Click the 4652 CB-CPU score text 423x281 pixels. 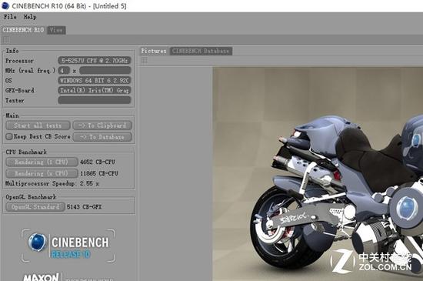coord(98,162)
